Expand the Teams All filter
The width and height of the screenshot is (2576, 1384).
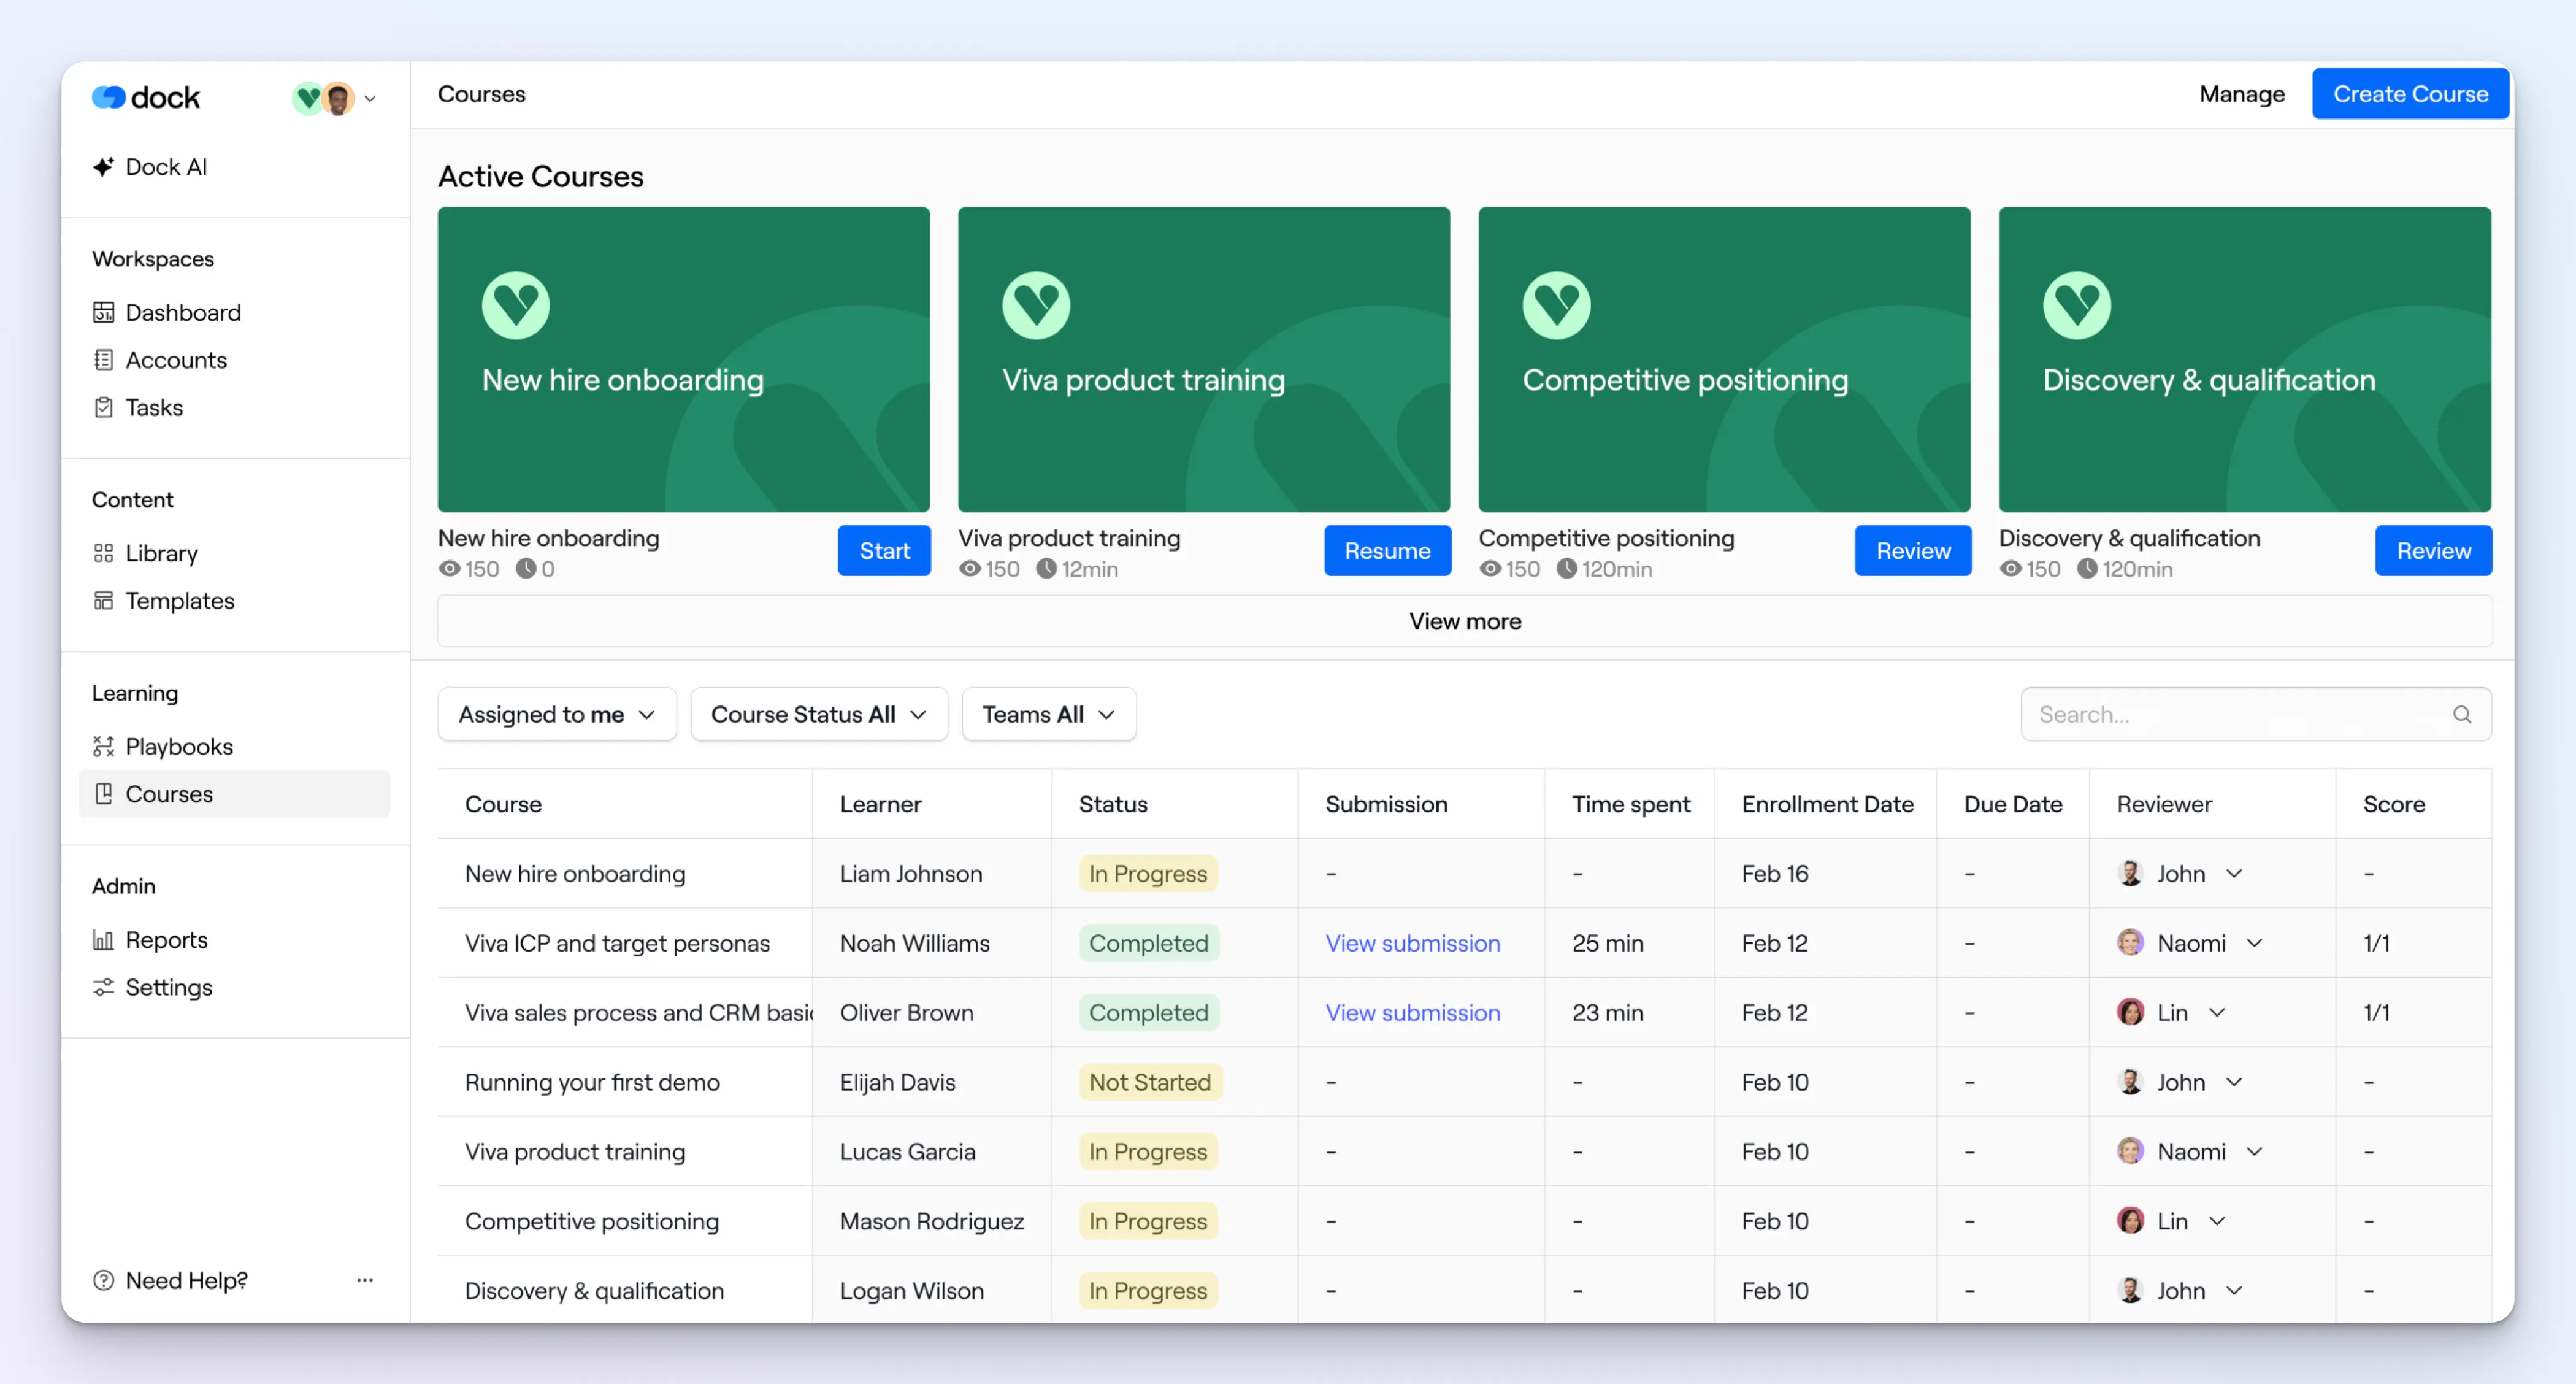[1047, 714]
